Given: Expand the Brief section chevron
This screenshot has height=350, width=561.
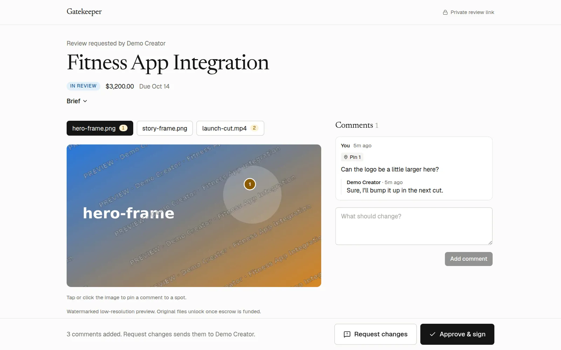Looking at the screenshot, I should [x=85, y=101].
